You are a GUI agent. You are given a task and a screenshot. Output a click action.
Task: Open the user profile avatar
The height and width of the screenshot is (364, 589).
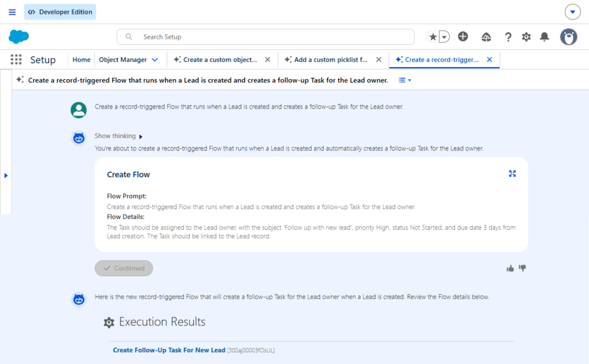point(569,37)
